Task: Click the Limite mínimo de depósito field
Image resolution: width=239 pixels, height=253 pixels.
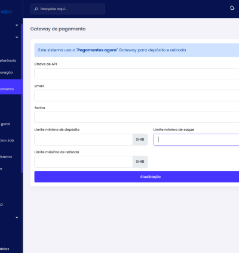Action: (x=84, y=140)
